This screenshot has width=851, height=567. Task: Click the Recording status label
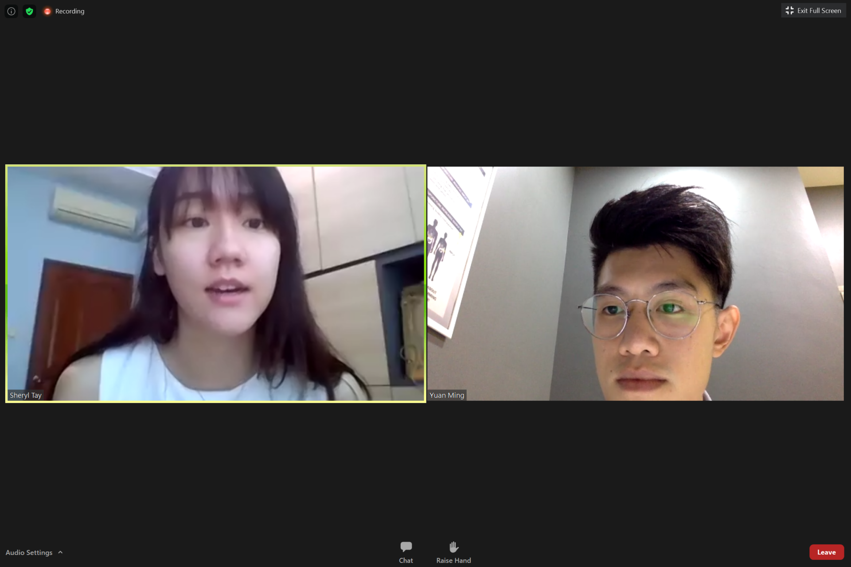tap(70, 12)
